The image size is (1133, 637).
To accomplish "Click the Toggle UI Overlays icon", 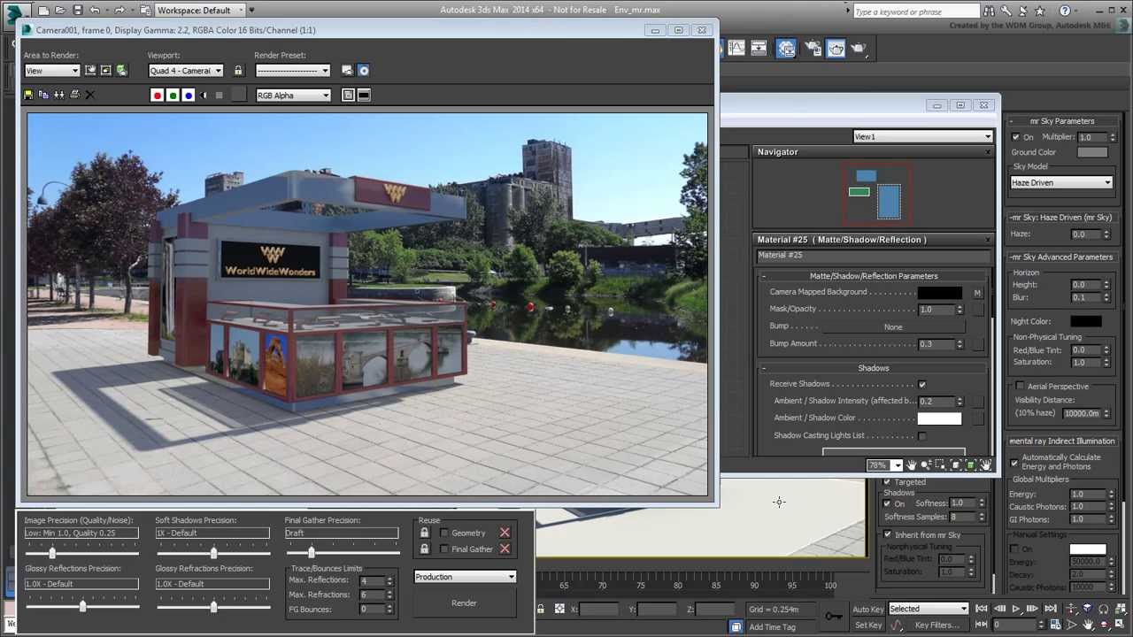I will (348, 96).
